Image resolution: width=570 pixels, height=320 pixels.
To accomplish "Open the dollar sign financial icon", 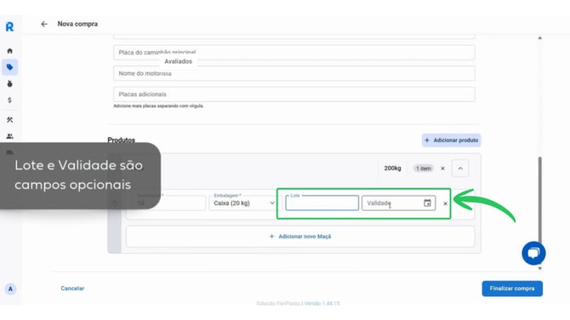I will pyautogui.click(x=10, y=100).
